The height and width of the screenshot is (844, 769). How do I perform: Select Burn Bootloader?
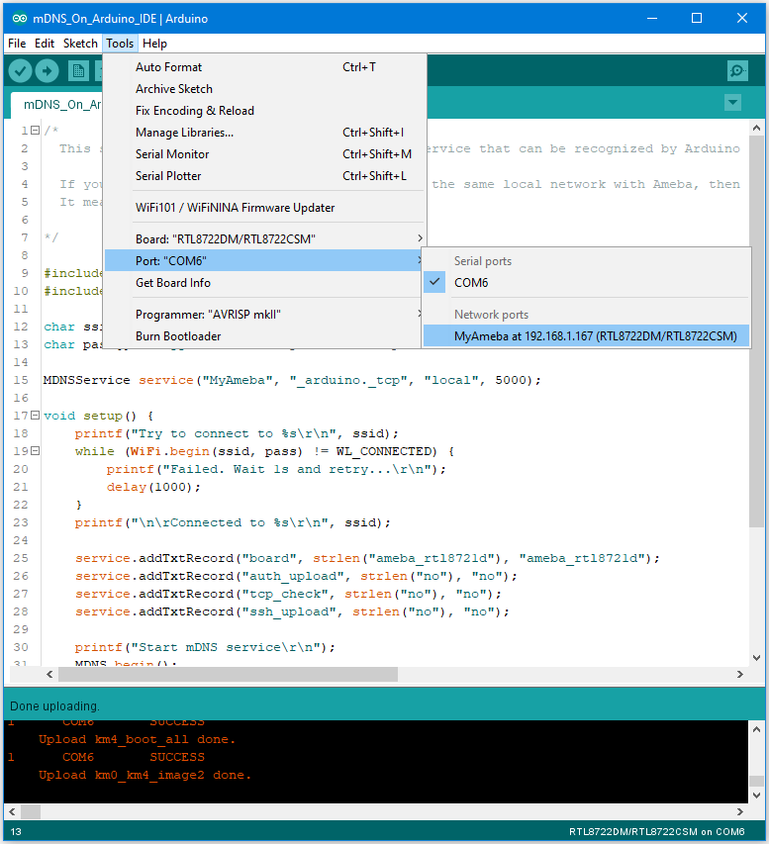pos(264,335)
